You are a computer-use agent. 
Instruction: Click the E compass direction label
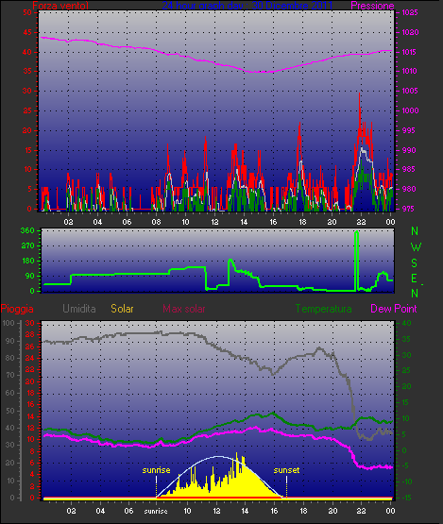coord(414,278)
